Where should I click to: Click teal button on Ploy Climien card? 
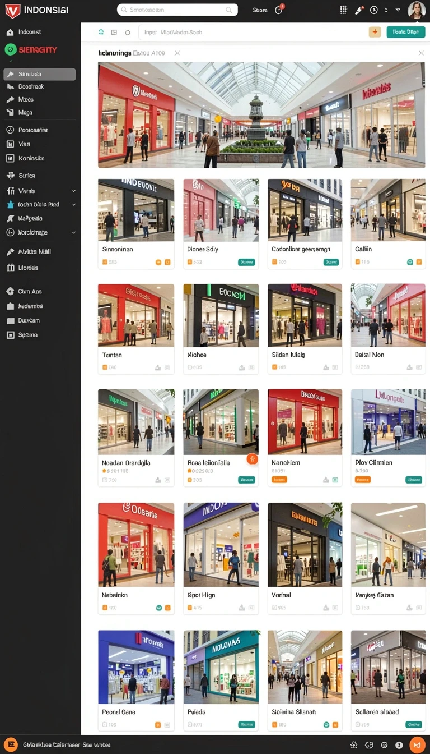click(x=413, y=480)
